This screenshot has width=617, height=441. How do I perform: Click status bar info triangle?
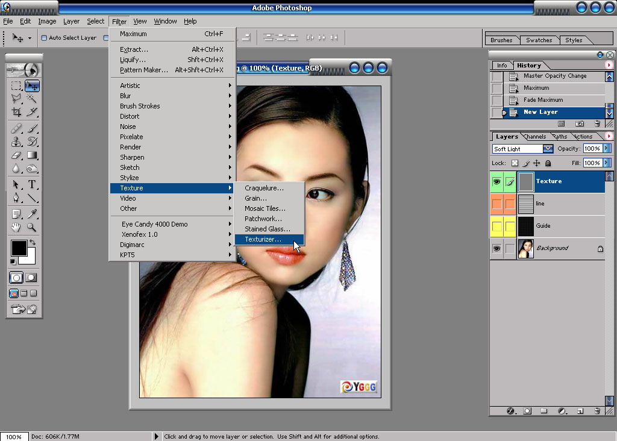156,436
